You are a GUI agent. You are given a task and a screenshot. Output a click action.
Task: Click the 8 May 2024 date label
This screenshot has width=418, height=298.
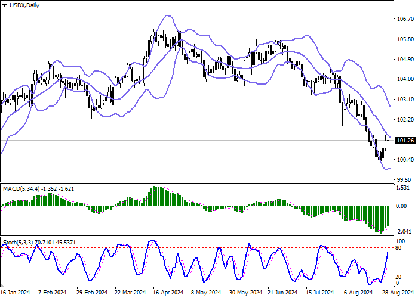click(x=206, y=293)
